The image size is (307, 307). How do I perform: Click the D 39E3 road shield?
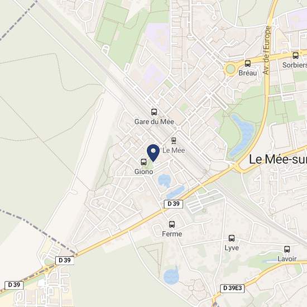coord(233,288)
